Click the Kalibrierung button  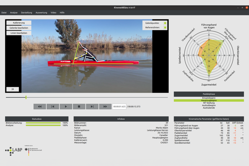(19, 23)
